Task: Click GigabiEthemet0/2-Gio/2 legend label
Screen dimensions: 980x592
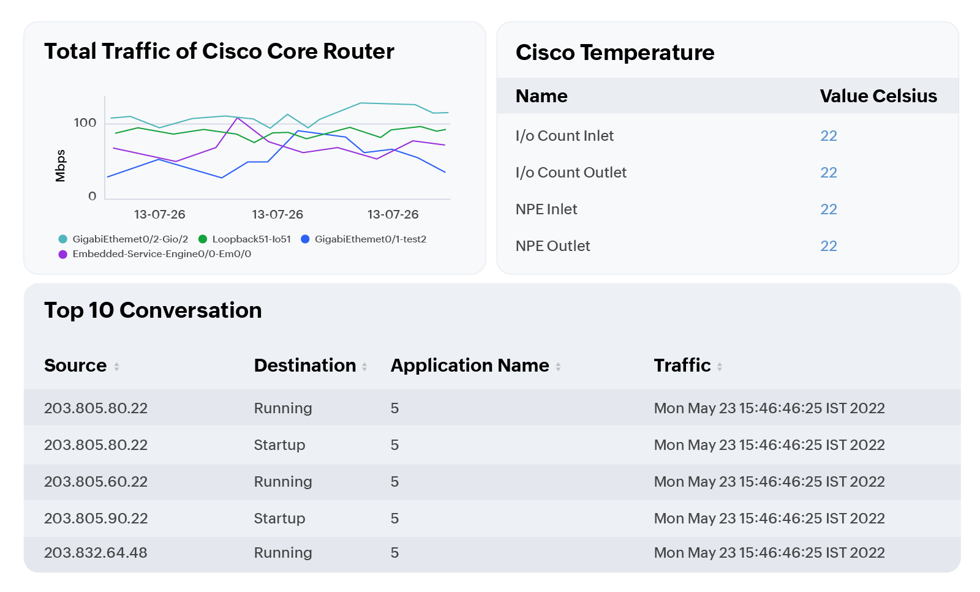Action: [x=130, y=239]
